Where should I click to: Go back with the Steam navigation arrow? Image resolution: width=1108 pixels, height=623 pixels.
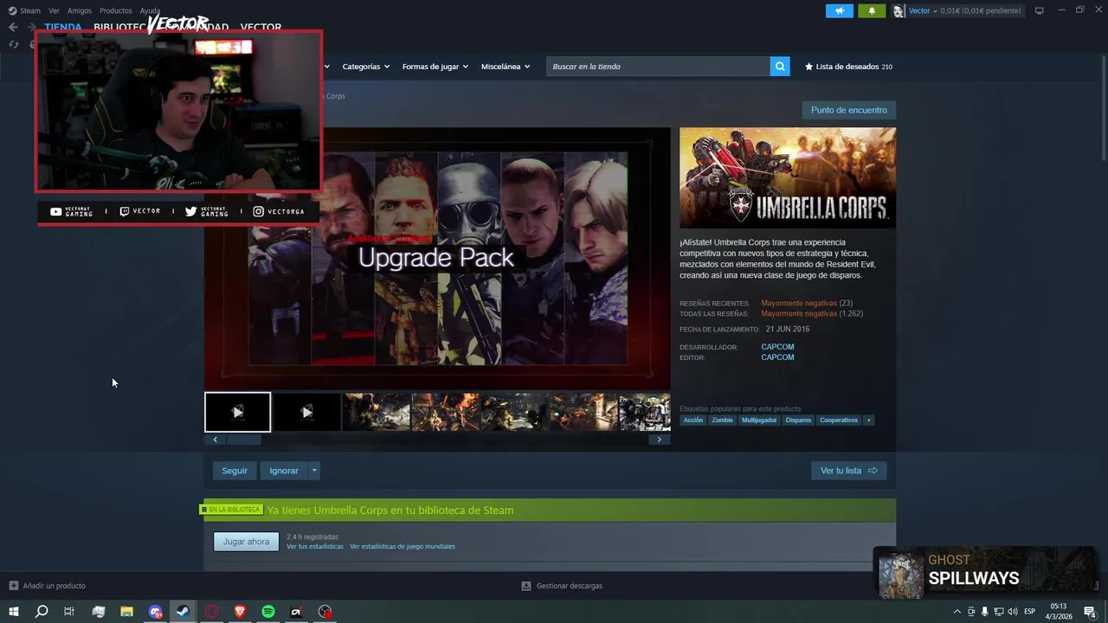[x=13, y=27]
